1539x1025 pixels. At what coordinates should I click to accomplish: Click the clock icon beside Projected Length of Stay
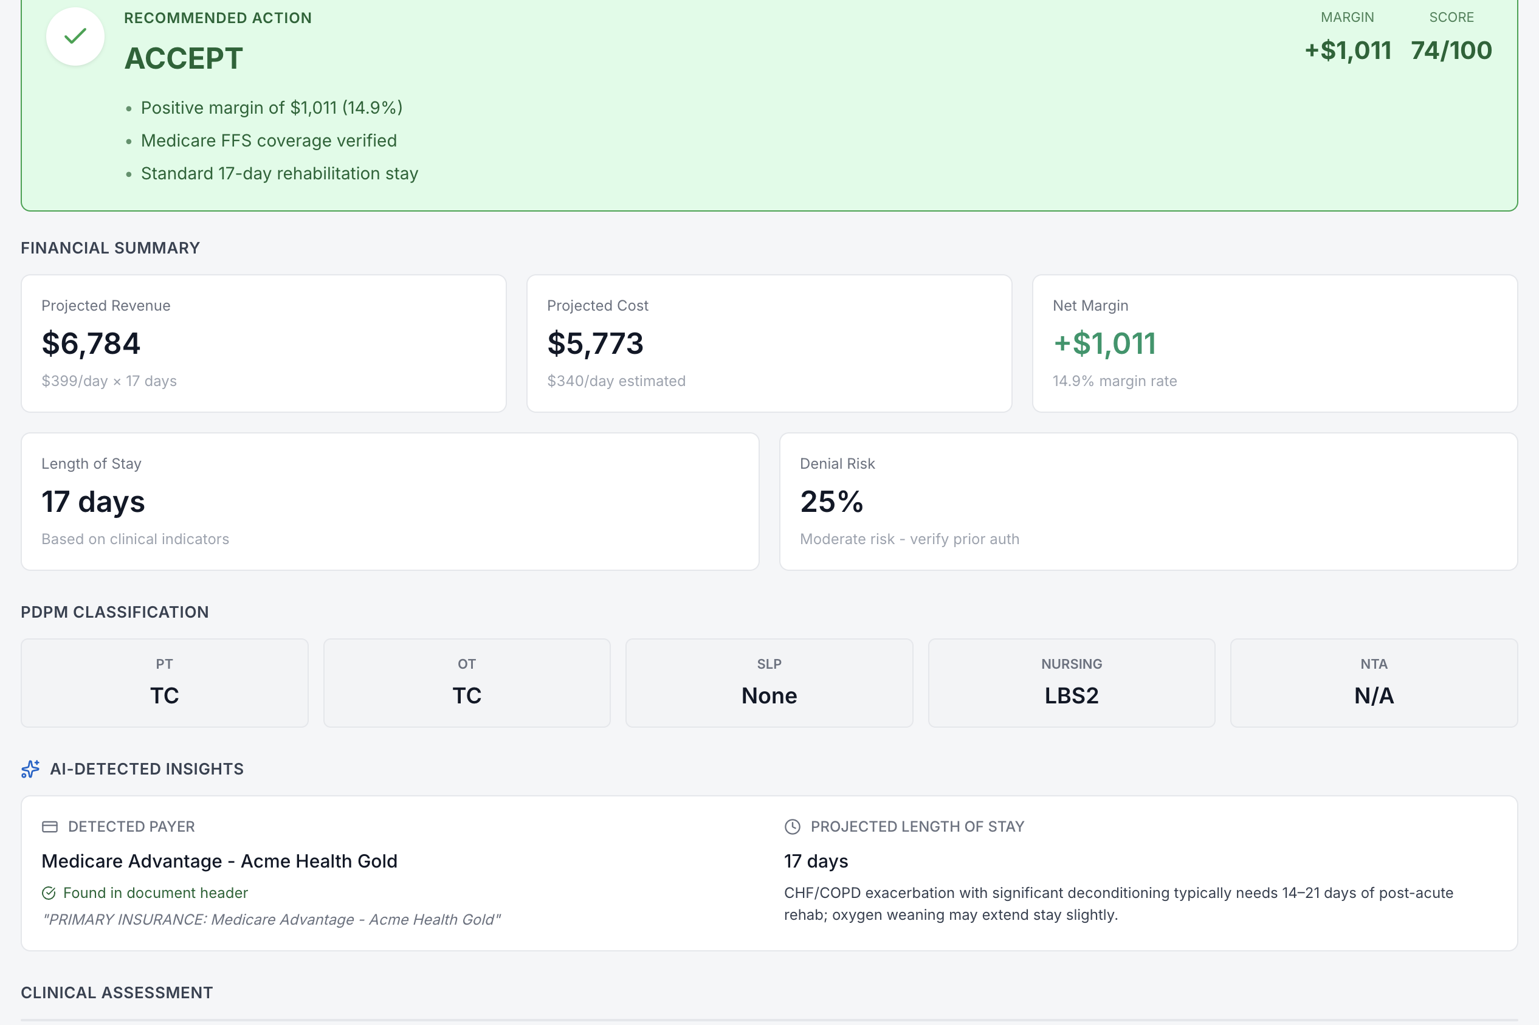(x=791, y=826)
